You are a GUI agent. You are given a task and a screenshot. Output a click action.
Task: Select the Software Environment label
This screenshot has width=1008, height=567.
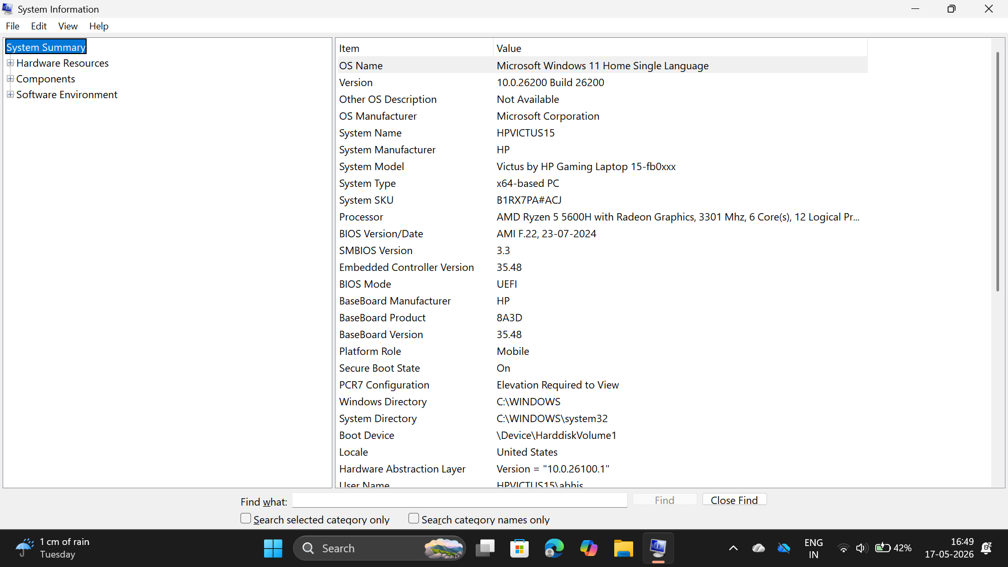(67, 94)
